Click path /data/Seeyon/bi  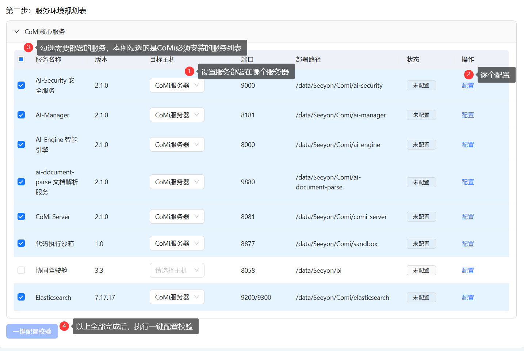coord(319,271)
